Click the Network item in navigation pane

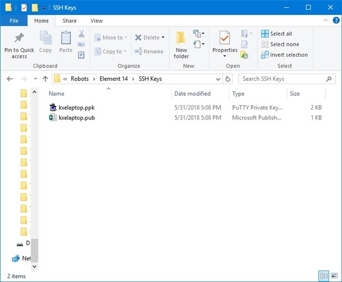pos(21,258)
